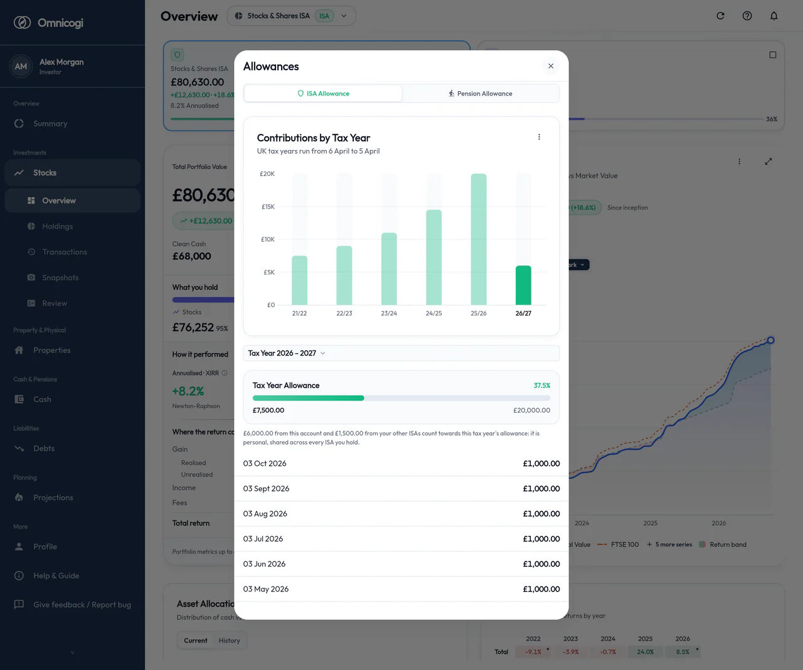The image size is (803, 670).
Task: Click the refresh icon in the header
Action: [720, 16]
